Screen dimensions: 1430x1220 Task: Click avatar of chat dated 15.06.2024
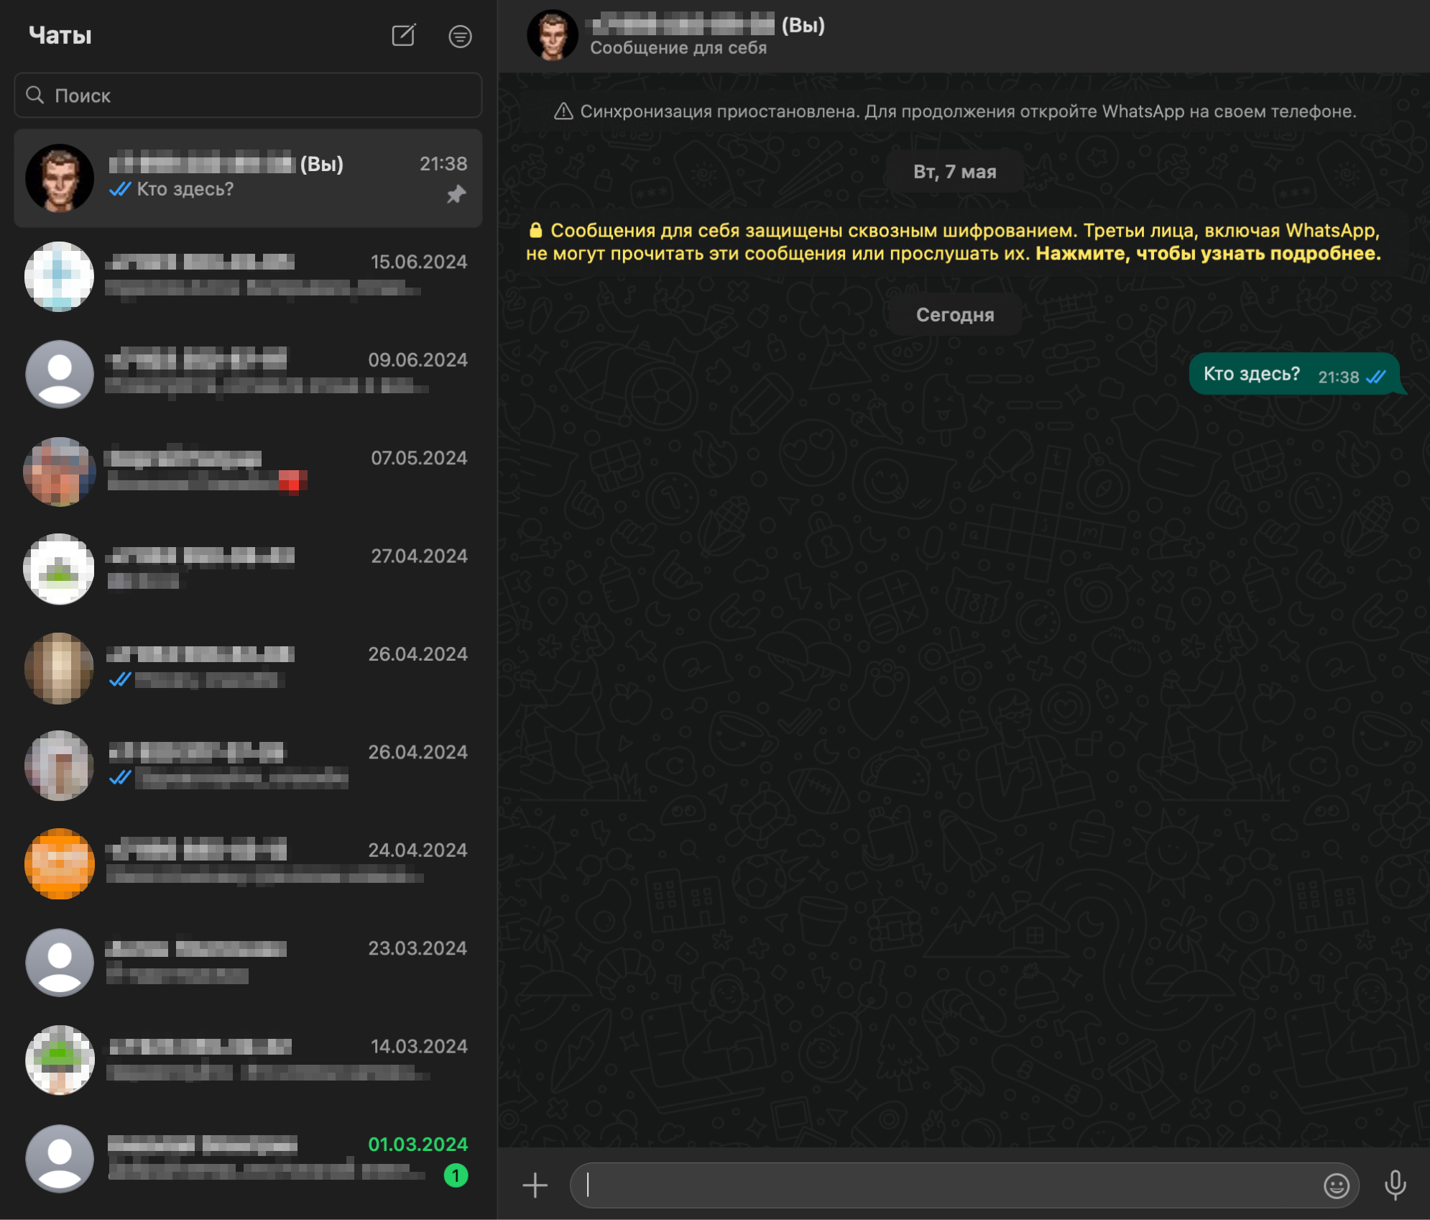[60, 277]
